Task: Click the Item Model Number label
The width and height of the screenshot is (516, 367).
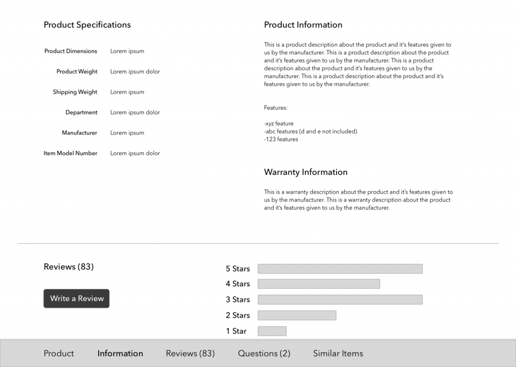Action: point(71,153)
